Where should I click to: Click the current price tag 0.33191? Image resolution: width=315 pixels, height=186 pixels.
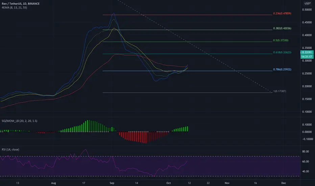[307, 52]
